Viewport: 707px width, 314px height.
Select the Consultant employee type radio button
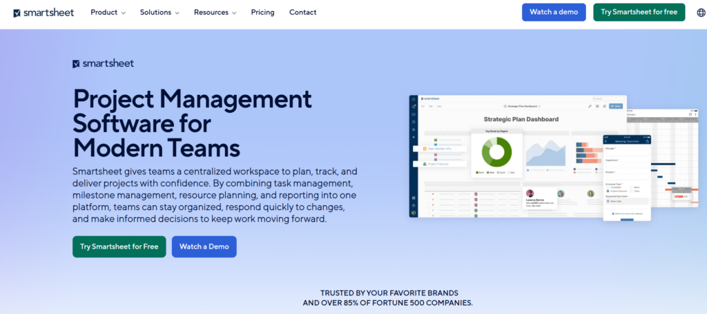(608, 187)
